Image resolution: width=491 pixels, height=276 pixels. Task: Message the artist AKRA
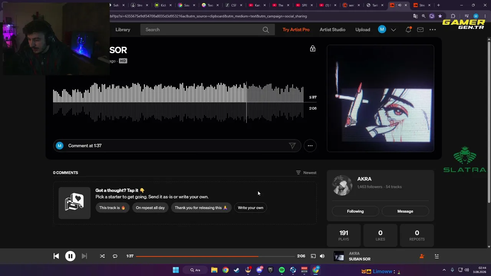(x=405, y=211)
